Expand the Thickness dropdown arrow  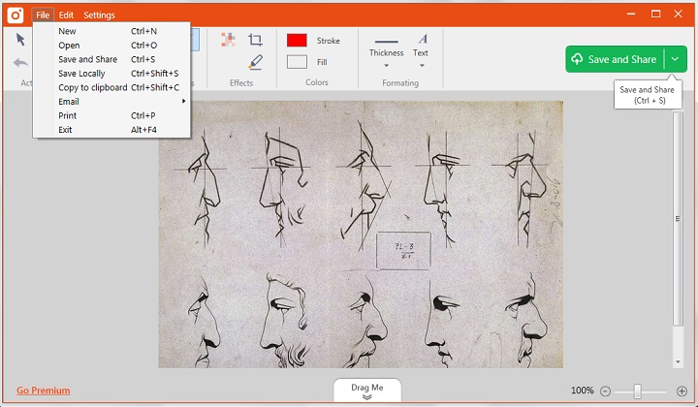pos(387,66)
